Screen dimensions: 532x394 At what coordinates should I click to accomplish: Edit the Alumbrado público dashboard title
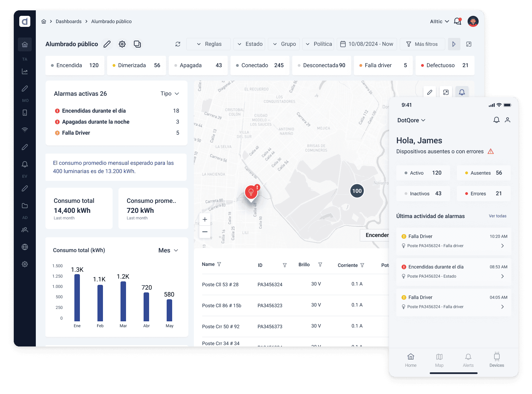pyautogui.click(x=107, y=44)
